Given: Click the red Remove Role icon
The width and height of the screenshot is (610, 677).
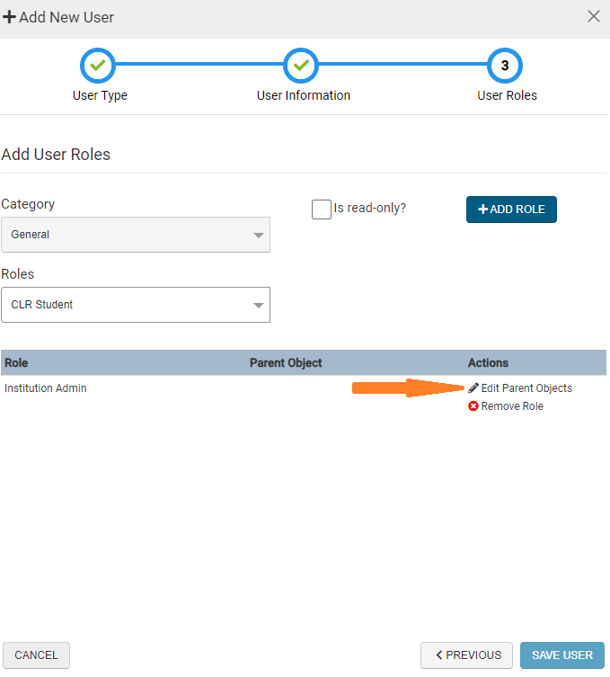Looking at the screenshot, I should click(x=473, y=406).
